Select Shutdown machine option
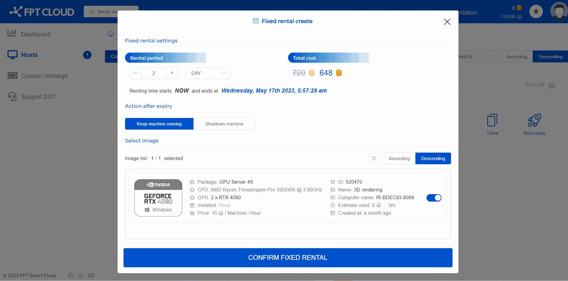 [x=224, y=124]
